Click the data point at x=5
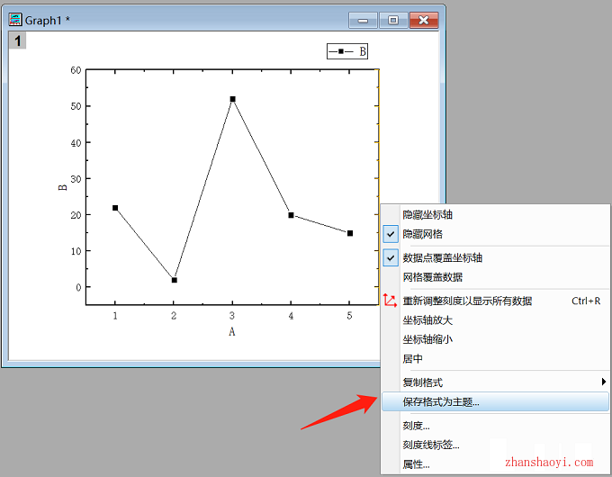612x477 pixels. [350, 233]
